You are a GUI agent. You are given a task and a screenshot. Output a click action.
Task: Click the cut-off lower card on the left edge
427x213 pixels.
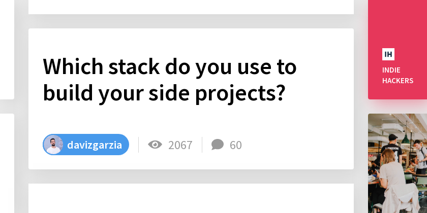pos(6,162)
